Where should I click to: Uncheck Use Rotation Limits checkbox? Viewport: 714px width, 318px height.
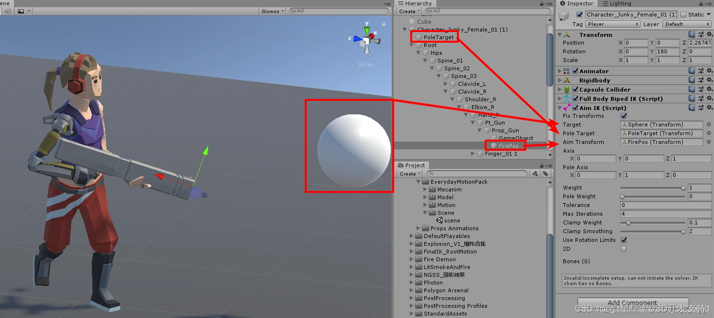(624, 240)
